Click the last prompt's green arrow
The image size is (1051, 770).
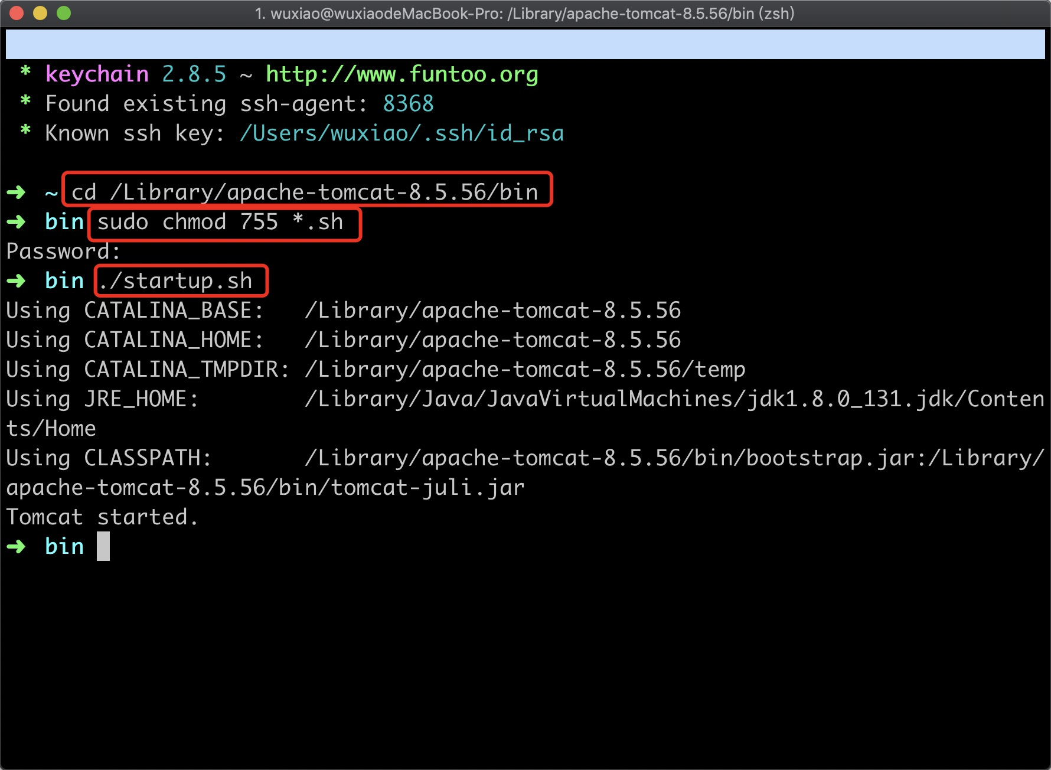(16, 547)
